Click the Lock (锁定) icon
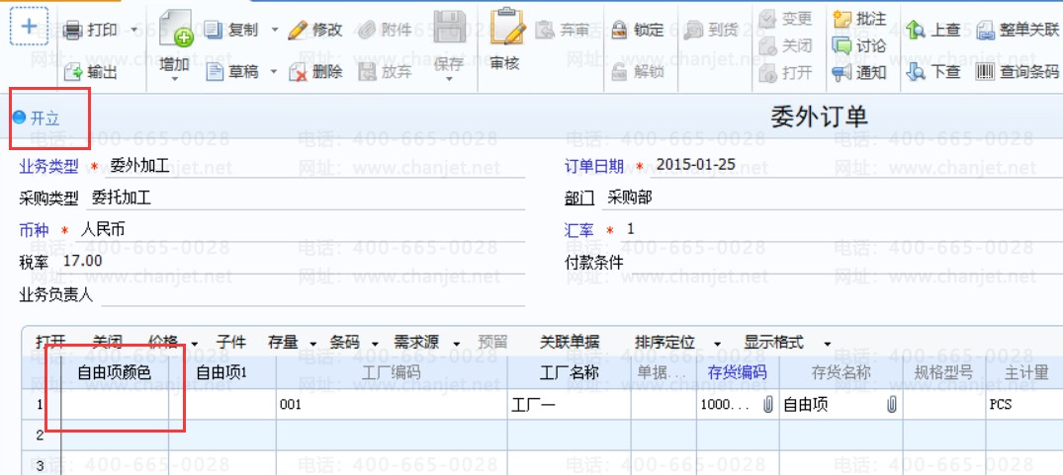Viewport: 1063px width, 475px height. tap(619, 31)
